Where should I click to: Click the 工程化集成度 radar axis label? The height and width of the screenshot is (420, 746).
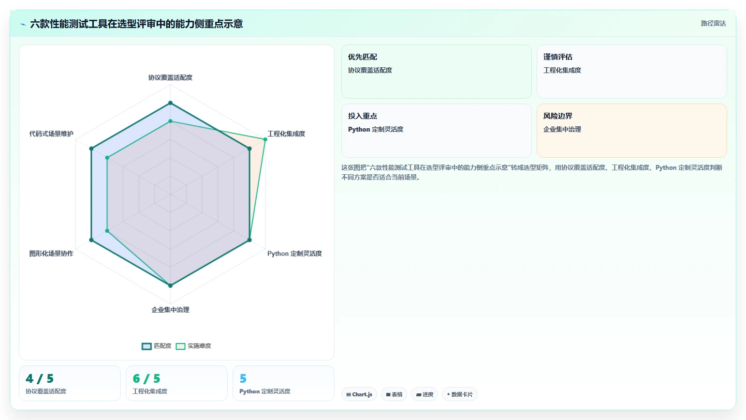coord(286,134)
